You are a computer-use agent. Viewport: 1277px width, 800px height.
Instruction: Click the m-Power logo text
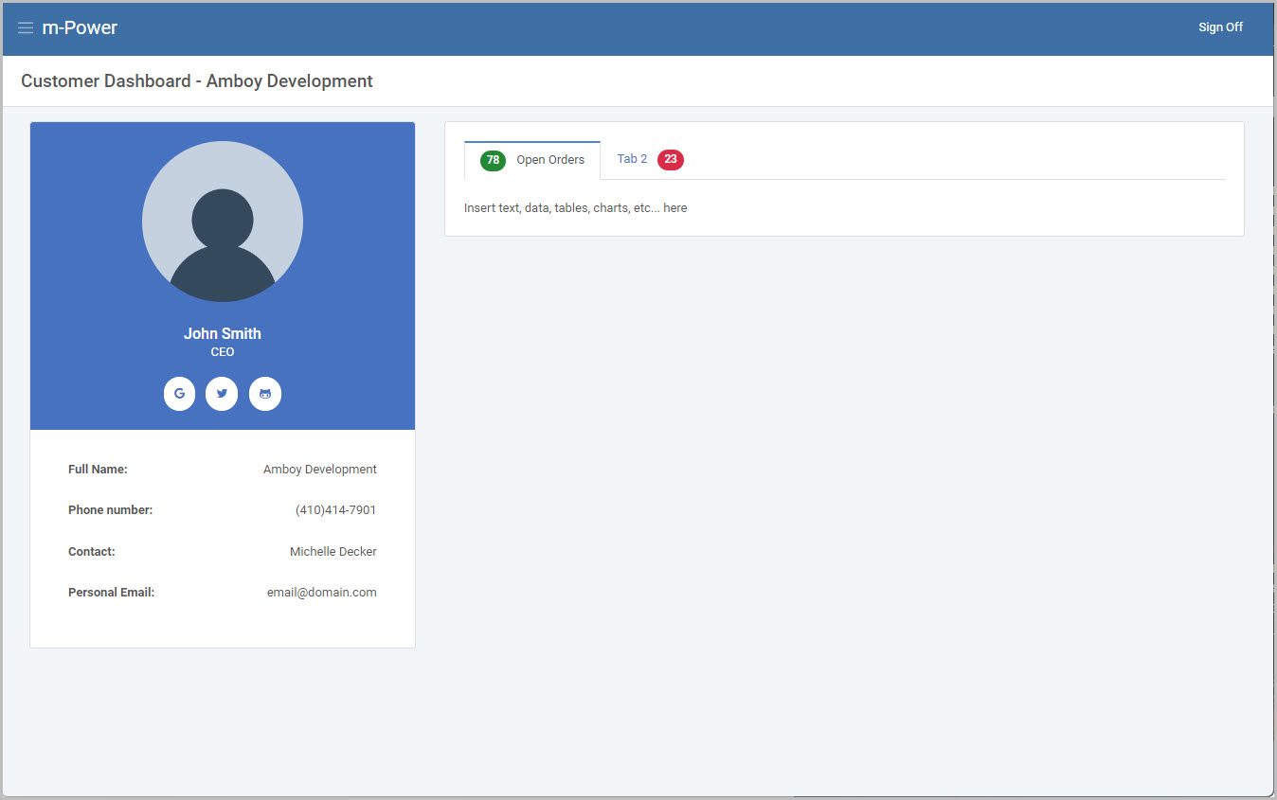click(x=80, y=27)
